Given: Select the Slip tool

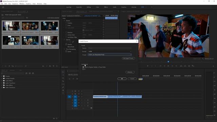Looking at the screenshot, I should pyautogui.click(x=63, y=84).
